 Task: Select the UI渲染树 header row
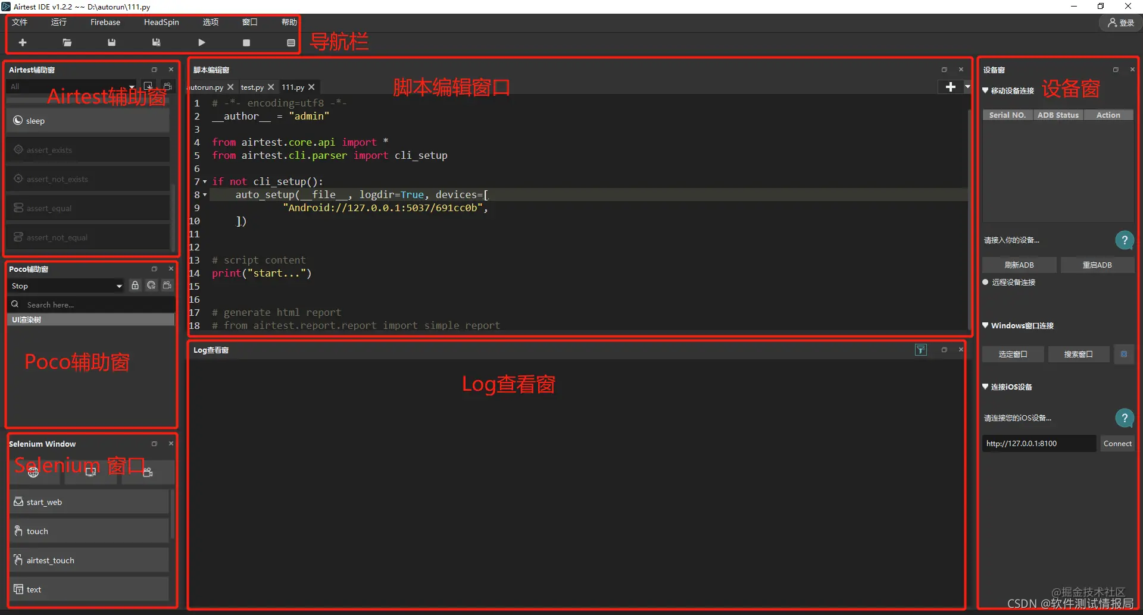coord(90,320)
